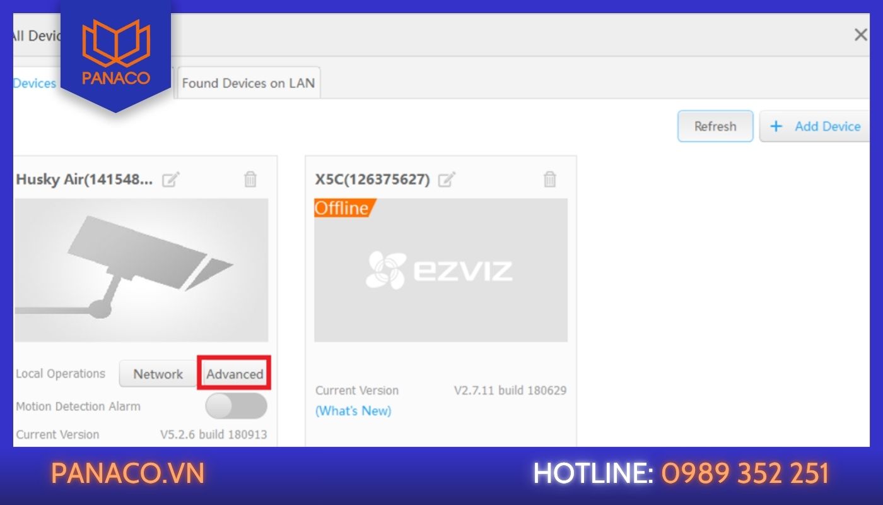The height and width of the screenshot is (505, 883).
Task: Open Advanced local operations
Action: click(235, 374)
